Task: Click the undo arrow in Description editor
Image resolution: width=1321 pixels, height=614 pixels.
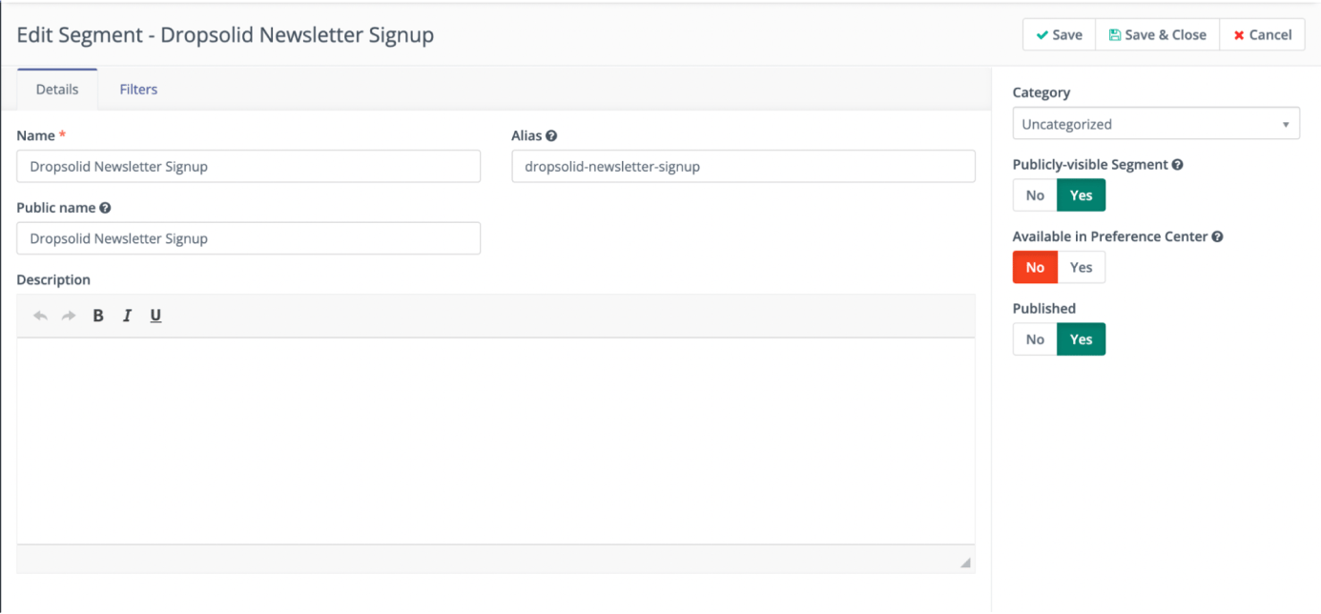Action: click(40, 316)
